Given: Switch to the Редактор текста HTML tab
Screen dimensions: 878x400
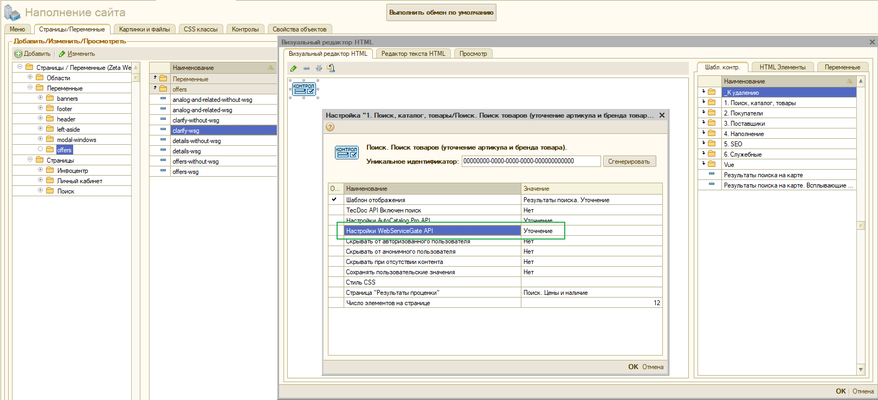Looking at the screenshot, I should point(413,54).
